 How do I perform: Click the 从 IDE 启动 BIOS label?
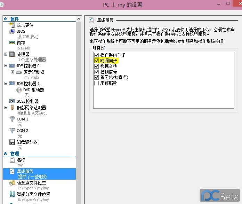(x=28, y=37)
